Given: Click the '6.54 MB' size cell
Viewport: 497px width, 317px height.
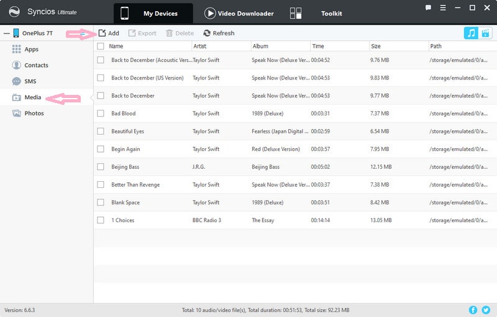Looking at the screenshot, I should 380,132.
